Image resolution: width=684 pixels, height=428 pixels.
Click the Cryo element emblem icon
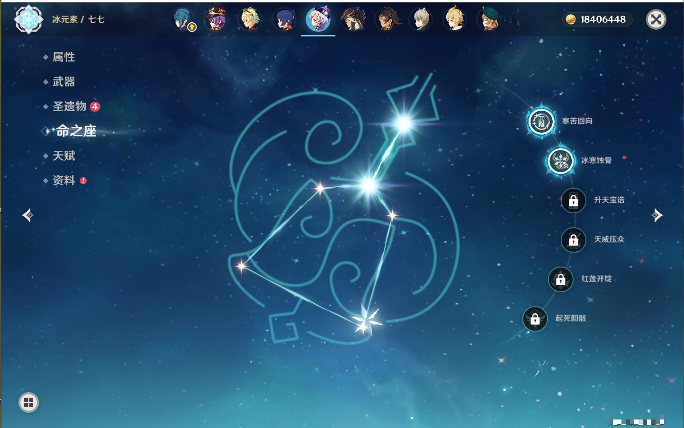(x=29, y=19)
